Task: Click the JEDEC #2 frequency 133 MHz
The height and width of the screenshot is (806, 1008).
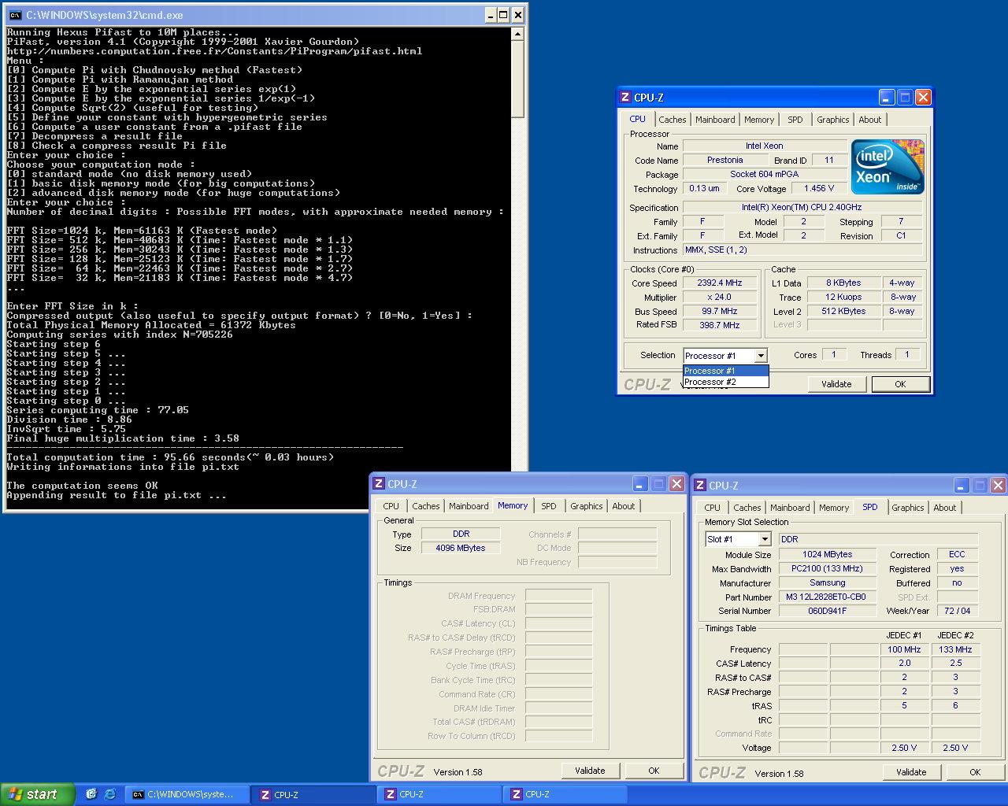Action: [955, 649]
